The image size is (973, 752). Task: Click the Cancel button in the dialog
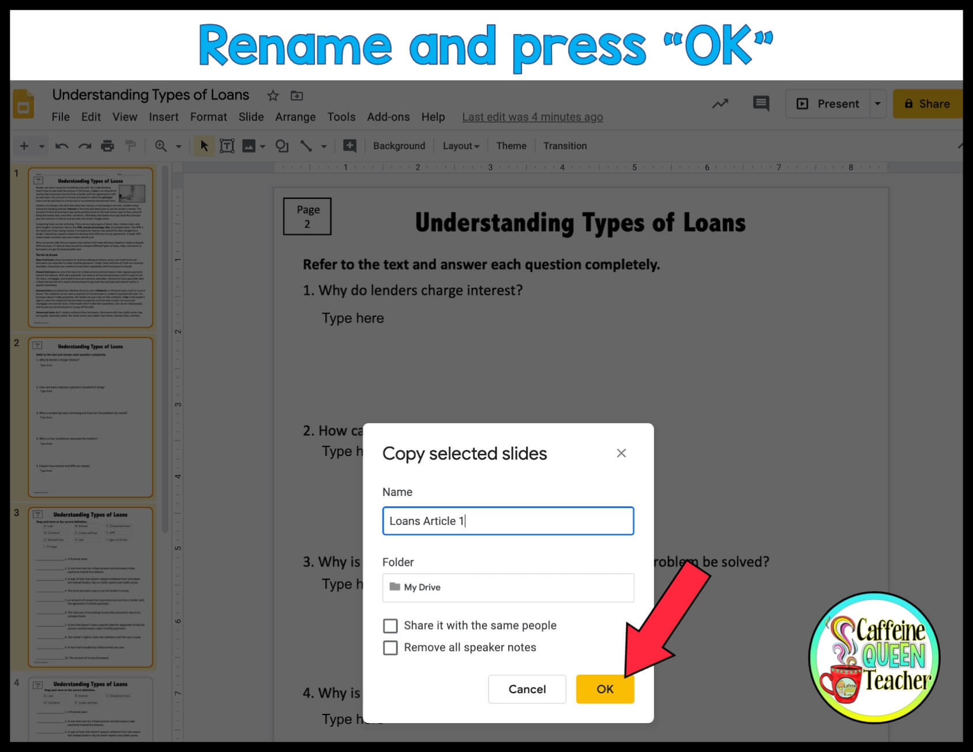(x=527, y=689)
